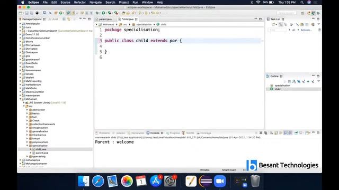
Task: Click the green Run button in toolbar
Action: click(103, 13)
